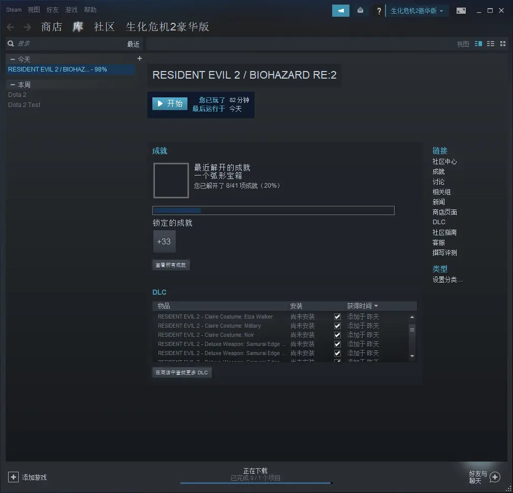This screenshot has height=493, width=513.
Task: Click the DLC list scroll-down arrow
Action: tap(412, 356)
